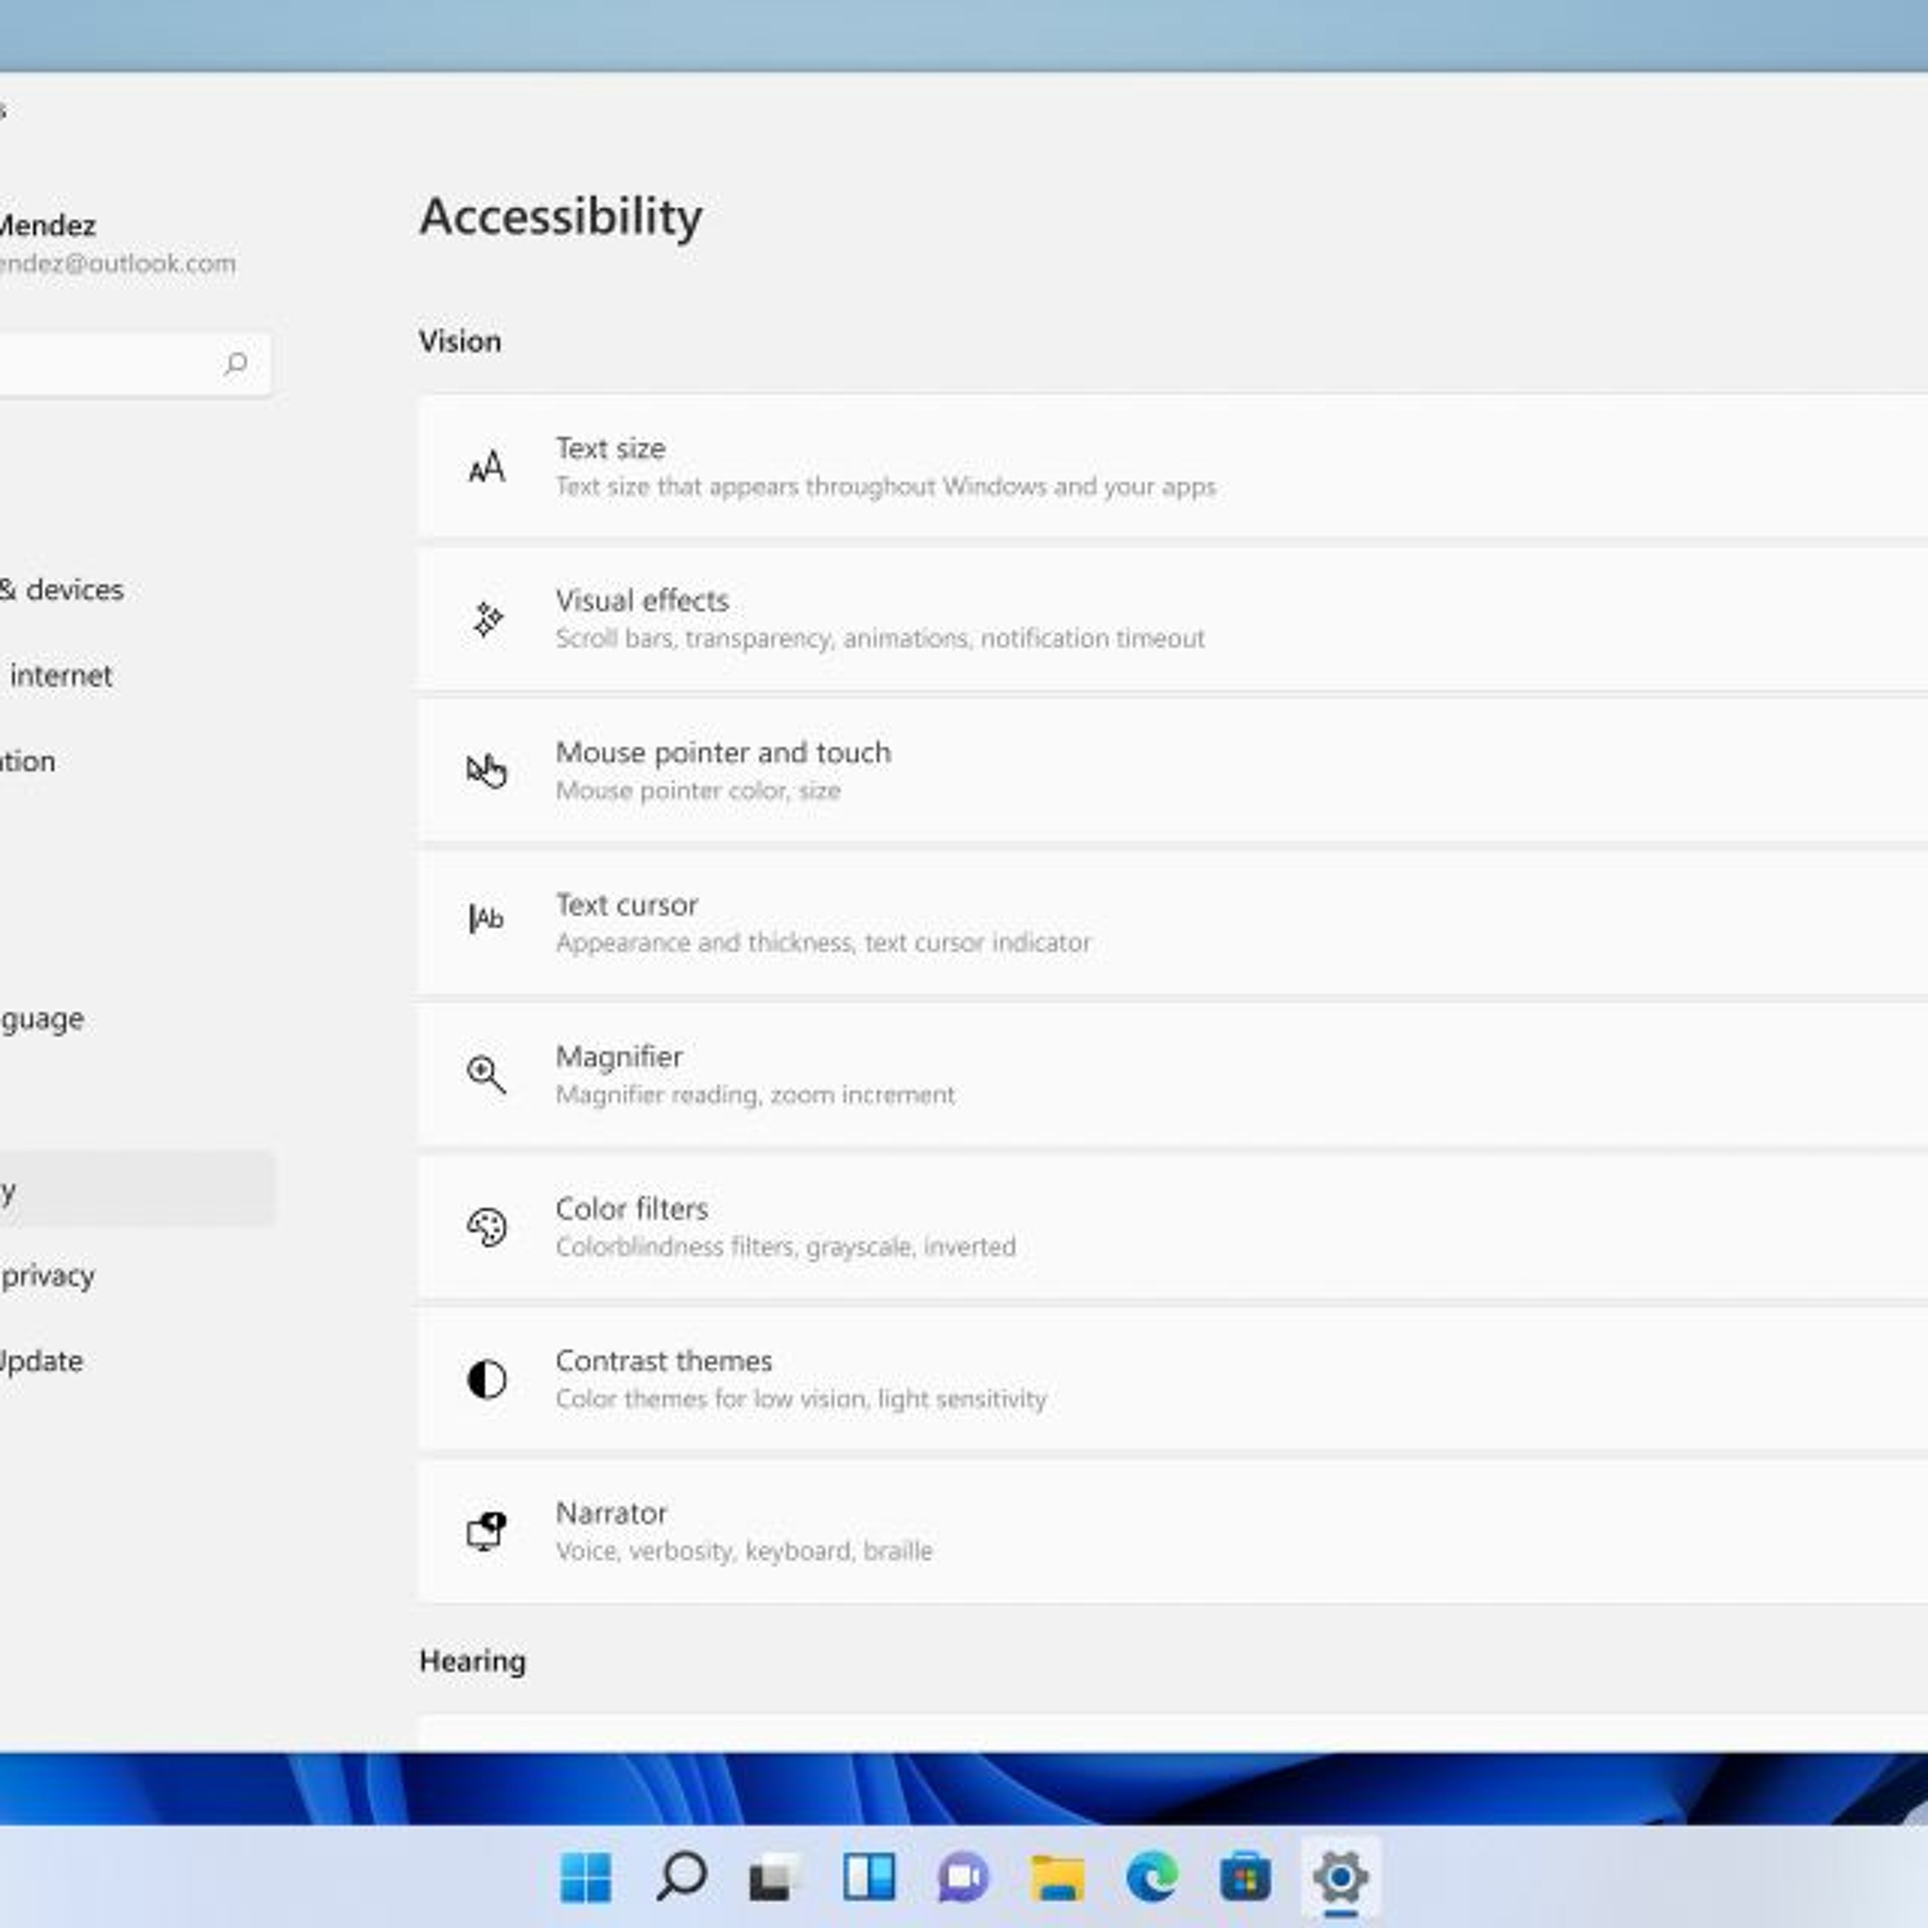Click the Text size AA icon

pyautogui.click(x=486, y=467)
